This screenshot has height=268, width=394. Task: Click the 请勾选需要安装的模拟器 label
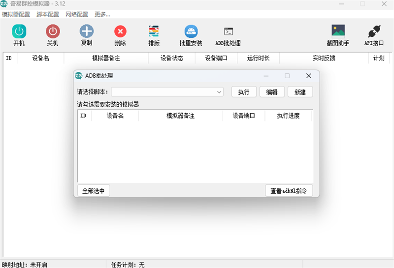tap(108, 104)
